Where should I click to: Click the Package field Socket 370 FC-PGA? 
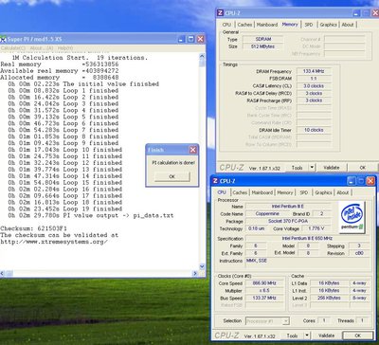[288, 221]
